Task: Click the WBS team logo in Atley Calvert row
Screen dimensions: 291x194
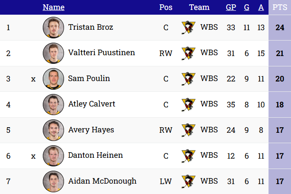Action: click(188, 104)
